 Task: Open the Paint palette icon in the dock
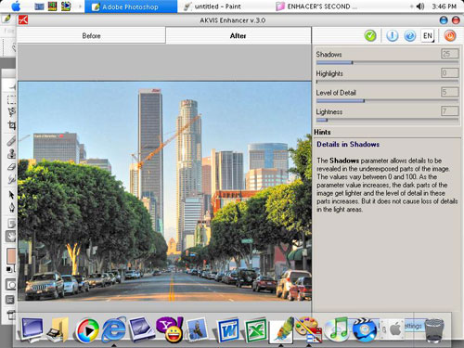(308, 330)
